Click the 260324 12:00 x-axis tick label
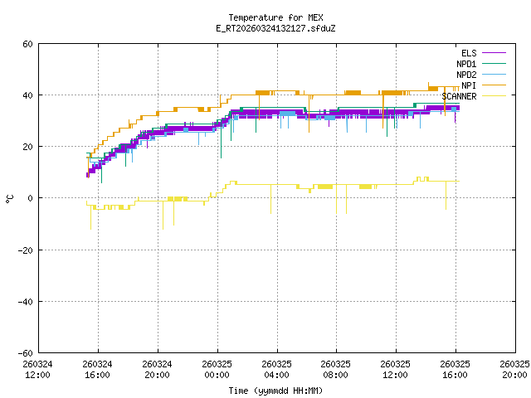The width and height of the screenshot is (531, 398). click(38, 369)
